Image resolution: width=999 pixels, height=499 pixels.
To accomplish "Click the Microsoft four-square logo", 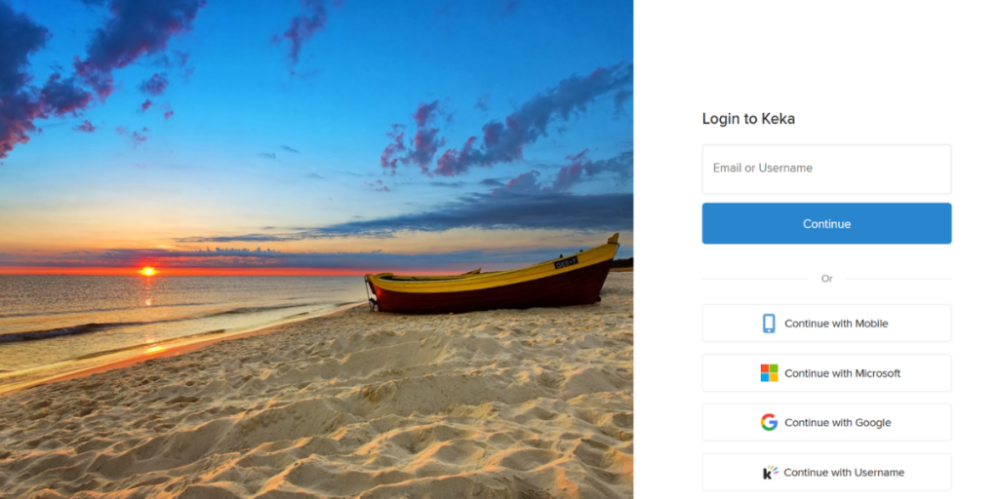I will [x=769, y=373].
